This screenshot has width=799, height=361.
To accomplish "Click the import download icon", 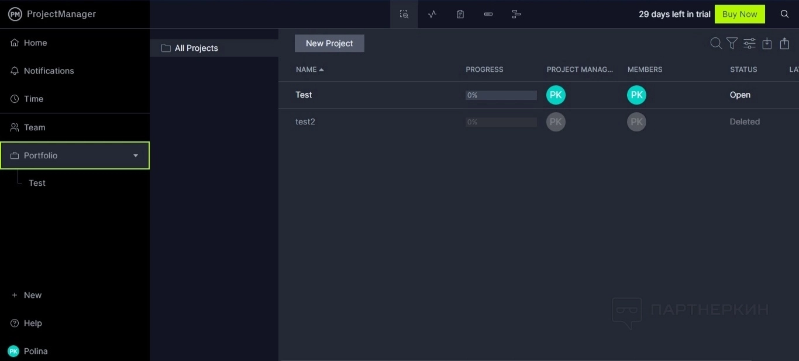I will coord(767,43).
